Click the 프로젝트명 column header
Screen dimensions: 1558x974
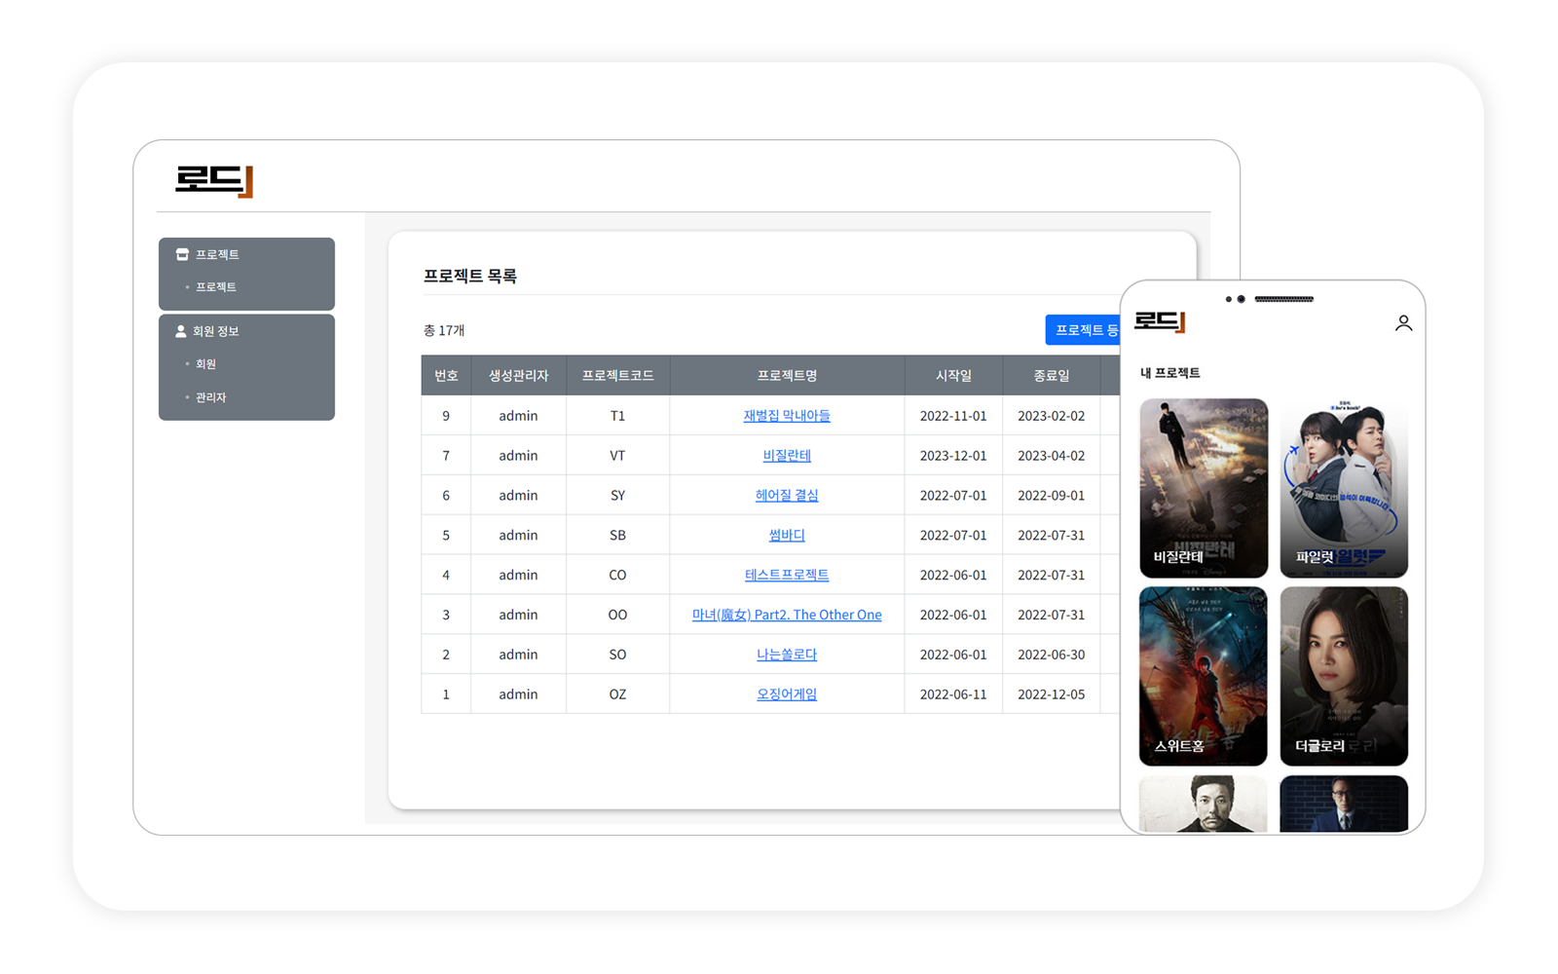pos(787,376)
